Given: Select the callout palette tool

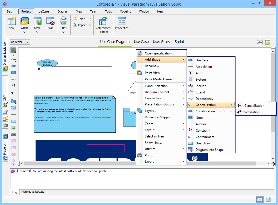Looking at the screenshot, I should coord(14,141).
